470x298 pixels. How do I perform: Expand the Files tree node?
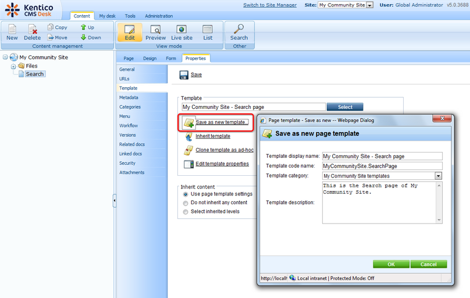13,66
